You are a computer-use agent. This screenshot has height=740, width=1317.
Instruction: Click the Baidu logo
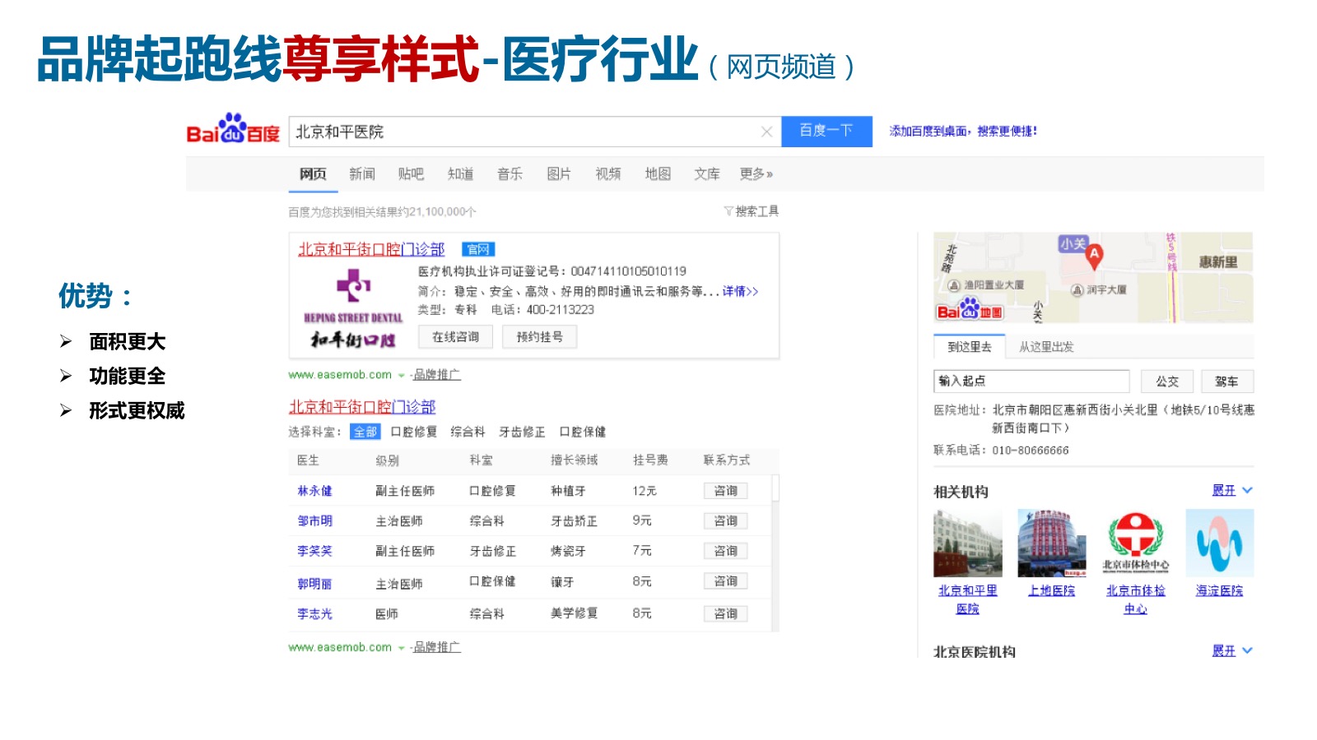pyautogui.click(x=233, y=130)
